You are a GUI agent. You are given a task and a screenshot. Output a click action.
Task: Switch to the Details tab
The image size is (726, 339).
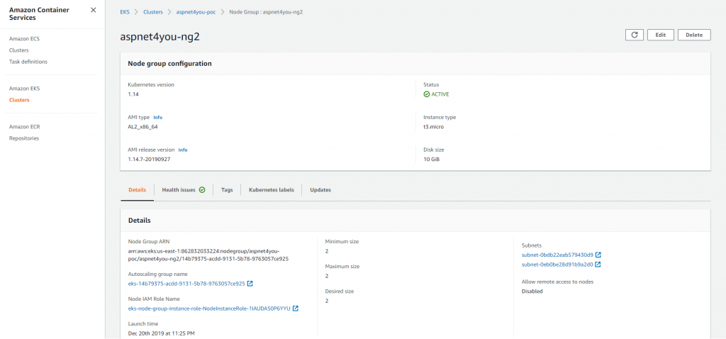[138, 190]
